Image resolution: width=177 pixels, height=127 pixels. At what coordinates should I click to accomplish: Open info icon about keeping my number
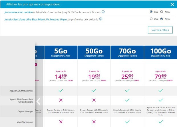point(103,12)
